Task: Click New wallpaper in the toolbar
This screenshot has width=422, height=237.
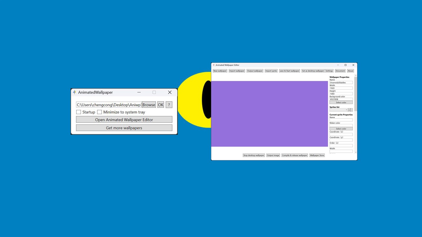Action: tap(220, 70)
